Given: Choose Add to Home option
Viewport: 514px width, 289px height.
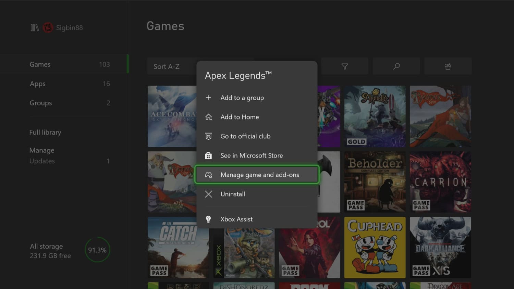Looking at the screenshot, I should click(x=257, y=117).
